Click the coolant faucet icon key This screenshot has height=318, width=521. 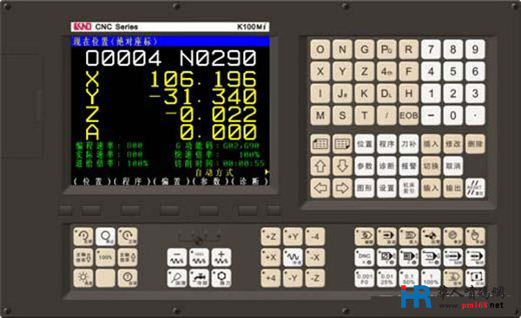coord(199,277)
